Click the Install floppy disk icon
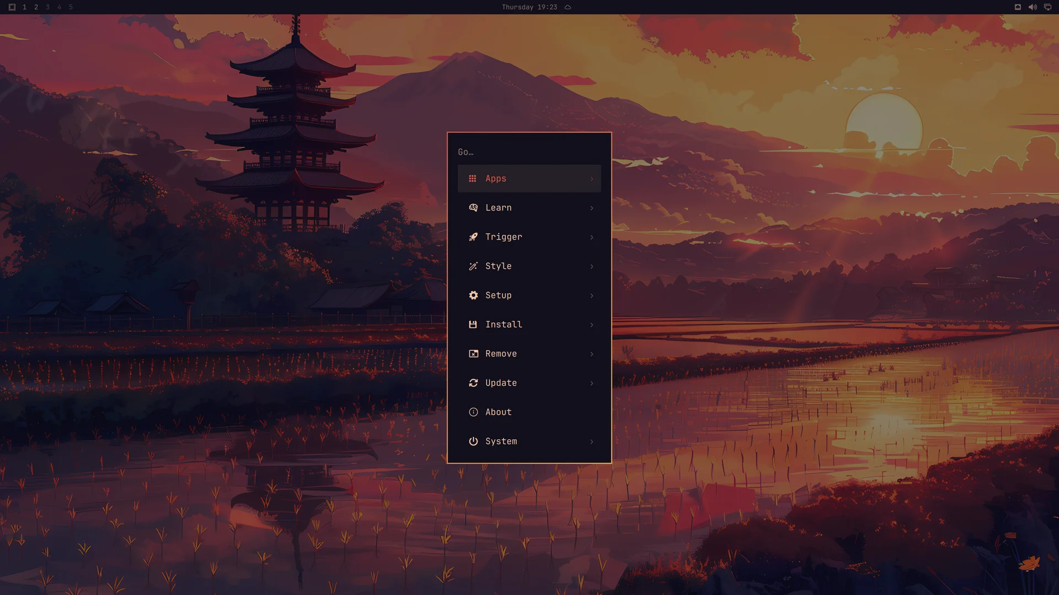The height and width of the screenshot is (595, 1059). [x=473, y=324]
